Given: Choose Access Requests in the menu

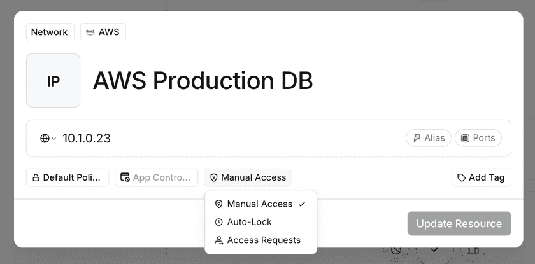Looking at the screenshot, I should pos(263,240).
